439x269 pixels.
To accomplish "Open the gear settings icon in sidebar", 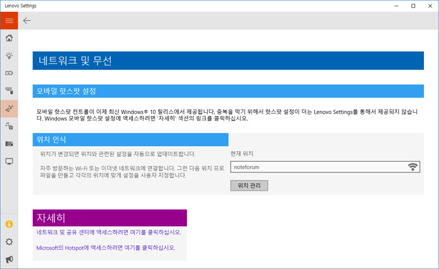I will (9, 241).
